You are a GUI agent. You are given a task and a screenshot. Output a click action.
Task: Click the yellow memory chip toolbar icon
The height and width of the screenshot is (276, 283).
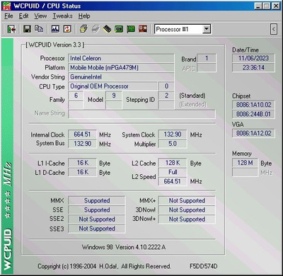tap(107, 29)
